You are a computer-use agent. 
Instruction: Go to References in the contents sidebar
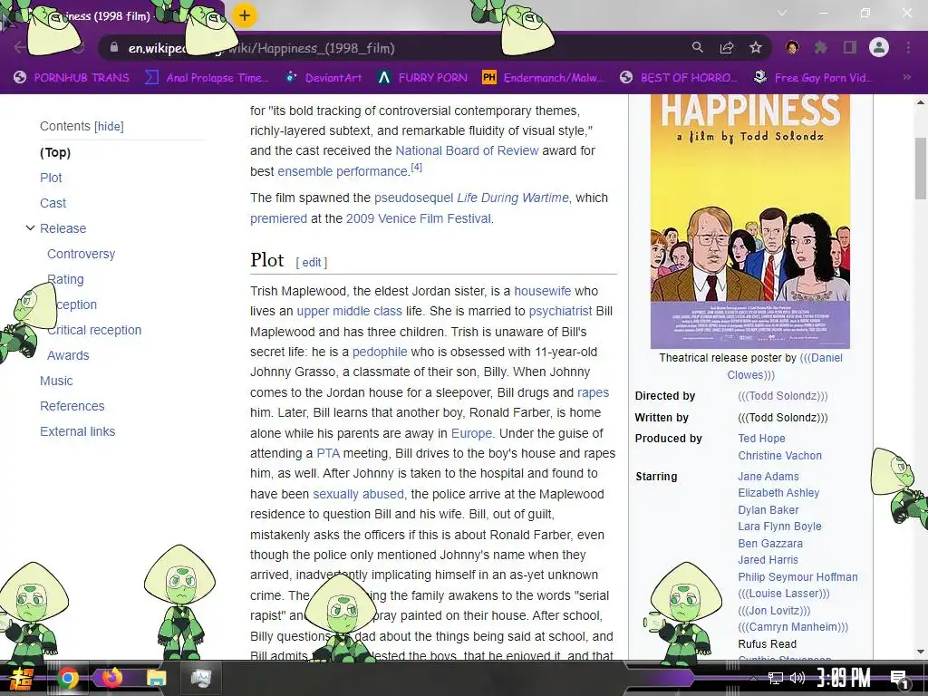click(x=72, y=407)
